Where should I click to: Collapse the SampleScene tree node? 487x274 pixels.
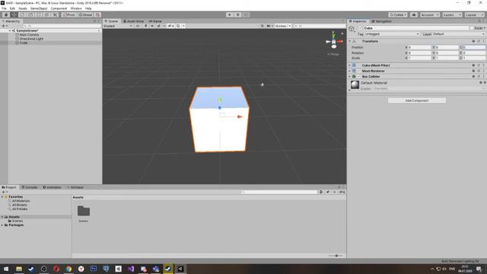10,30
